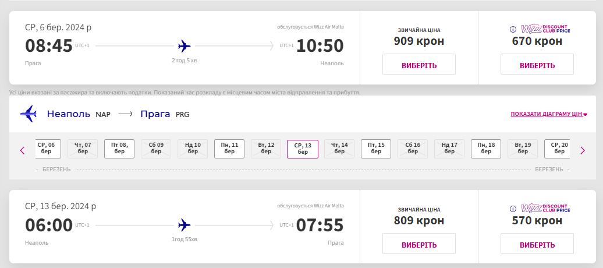Screen dimensions: 603x268
Task: Click the airplane icon on the 06:00 flight timeline
Action: tap(184, 224)
